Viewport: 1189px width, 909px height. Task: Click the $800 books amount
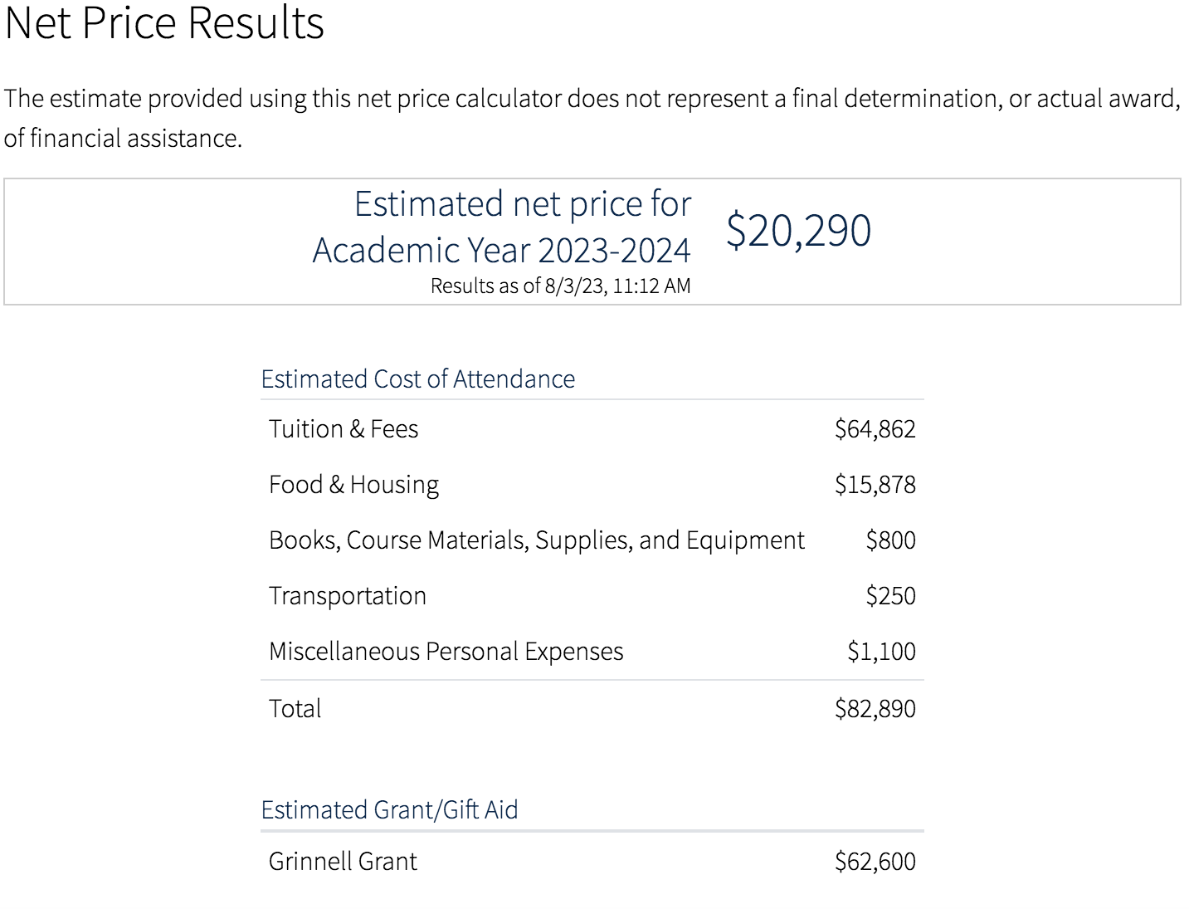coord(890,540)
